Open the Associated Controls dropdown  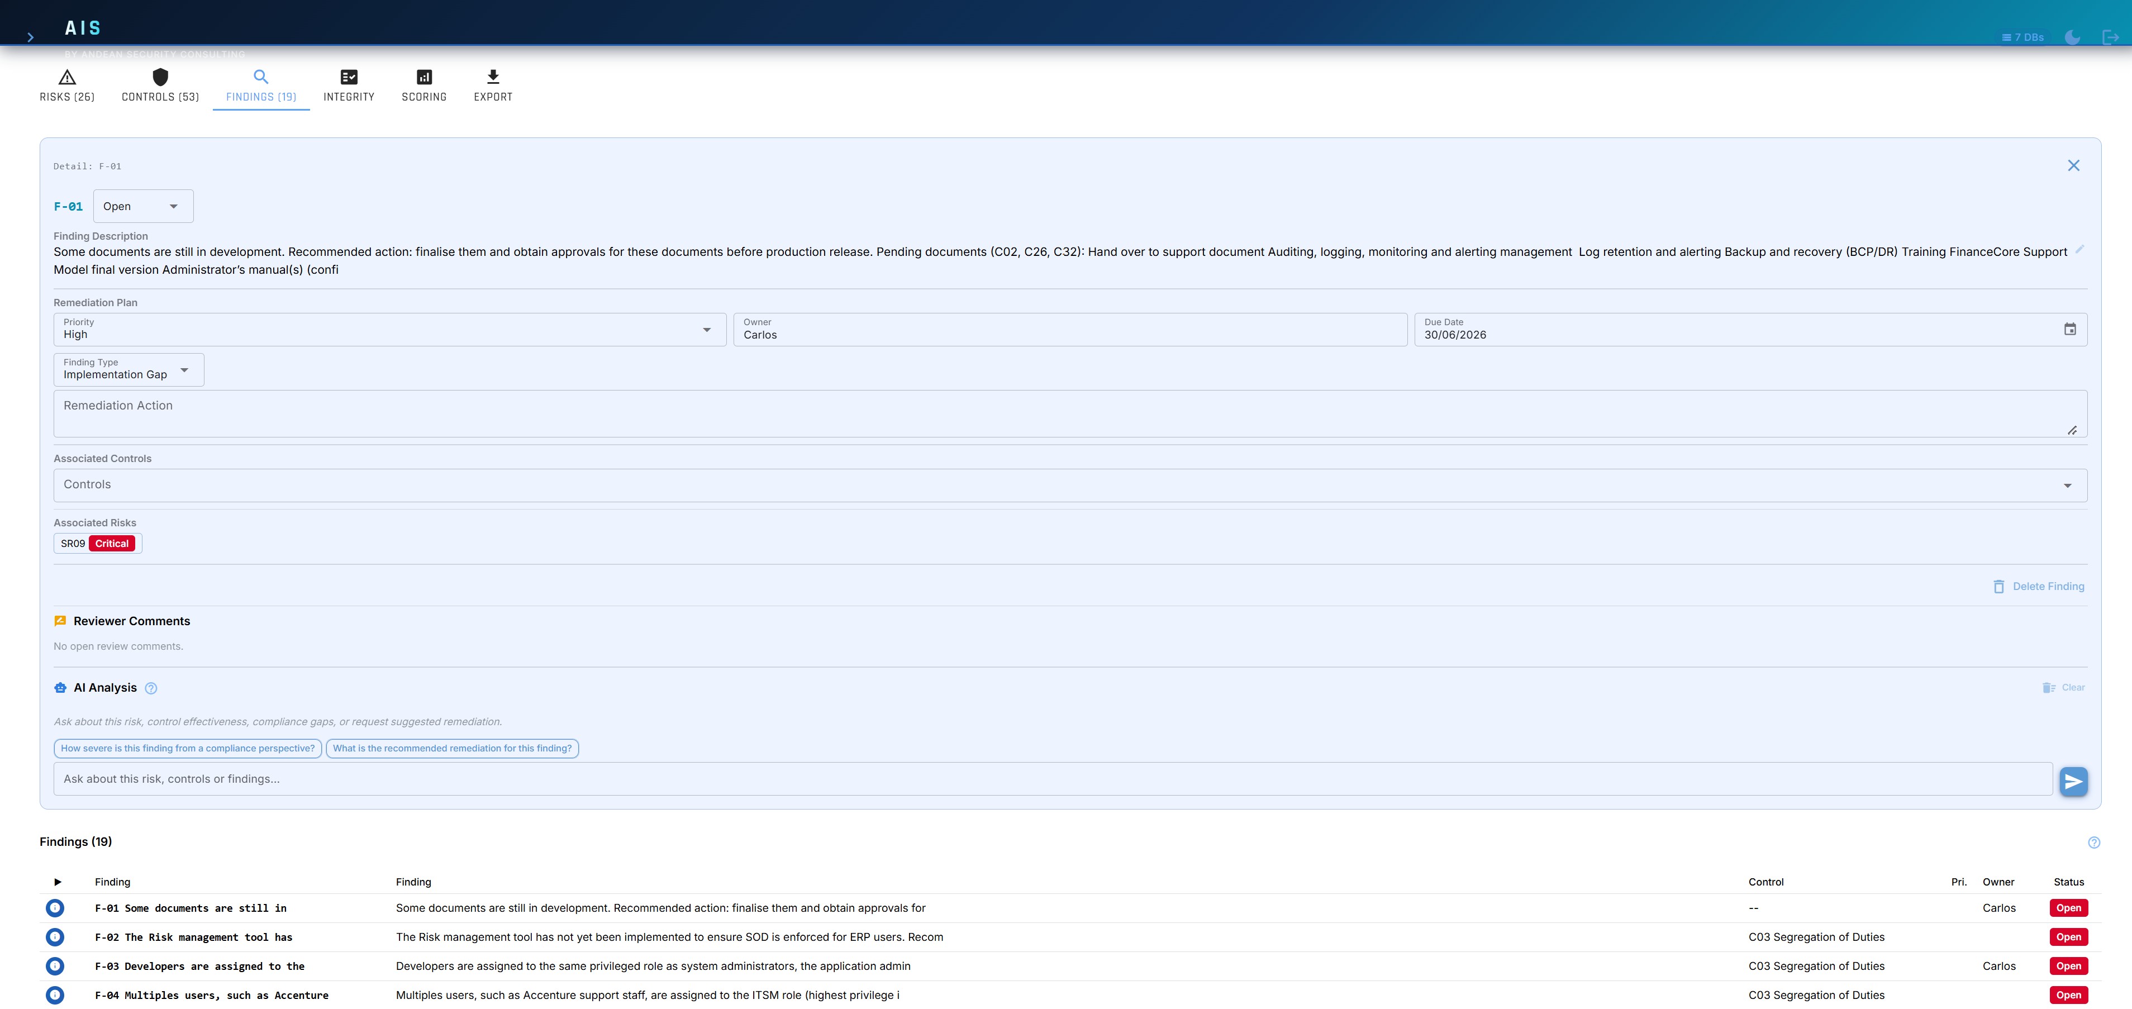[1070, 485]
